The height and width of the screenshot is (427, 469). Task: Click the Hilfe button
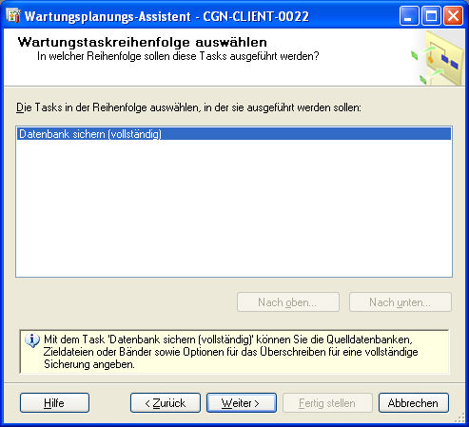click(x=54, y=403)
